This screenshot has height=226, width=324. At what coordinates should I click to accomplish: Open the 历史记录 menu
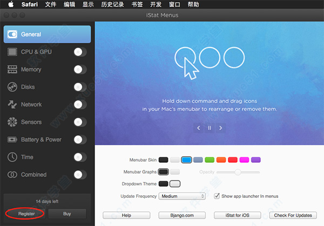click(x=112, y=4)
